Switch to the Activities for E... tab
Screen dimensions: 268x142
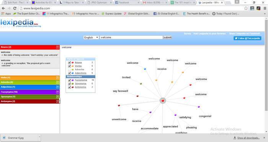tap(44, 3)
